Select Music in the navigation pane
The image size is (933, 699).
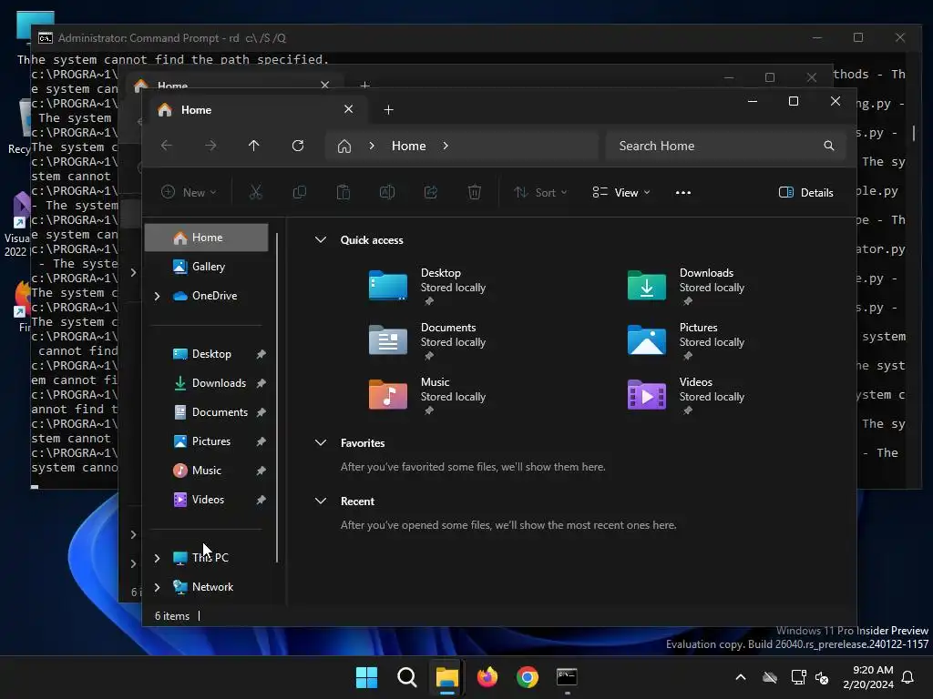207,471
